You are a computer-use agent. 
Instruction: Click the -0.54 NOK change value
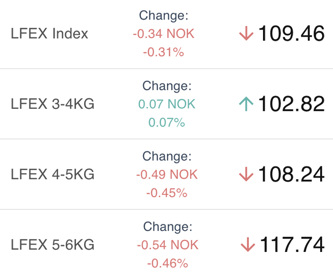click(x=167, y=245)
